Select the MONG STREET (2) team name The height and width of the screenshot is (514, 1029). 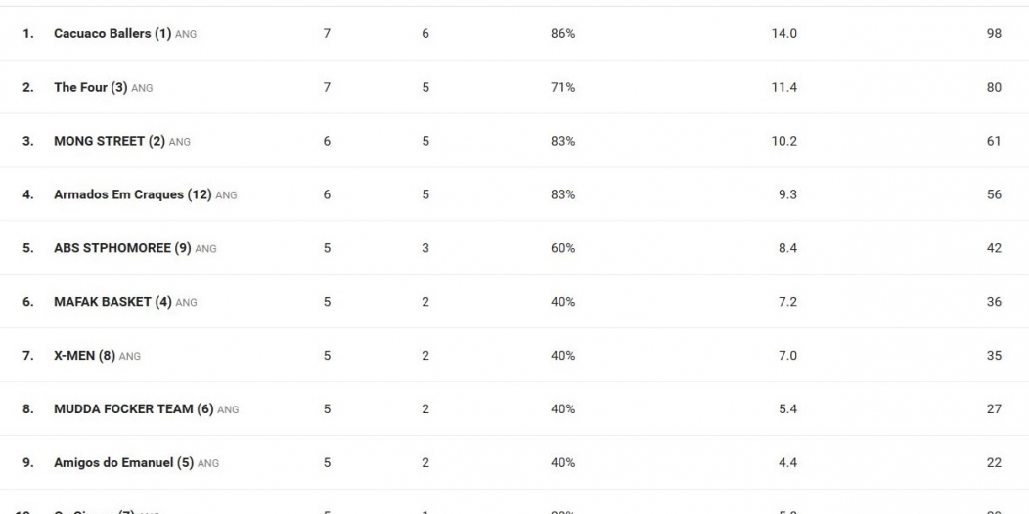[110, 141]
